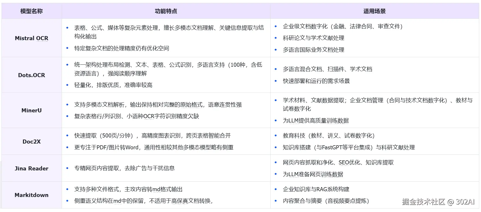Click the text 企业级文档数字化（金融、法律合同、审查文件）

click(343, 26)
